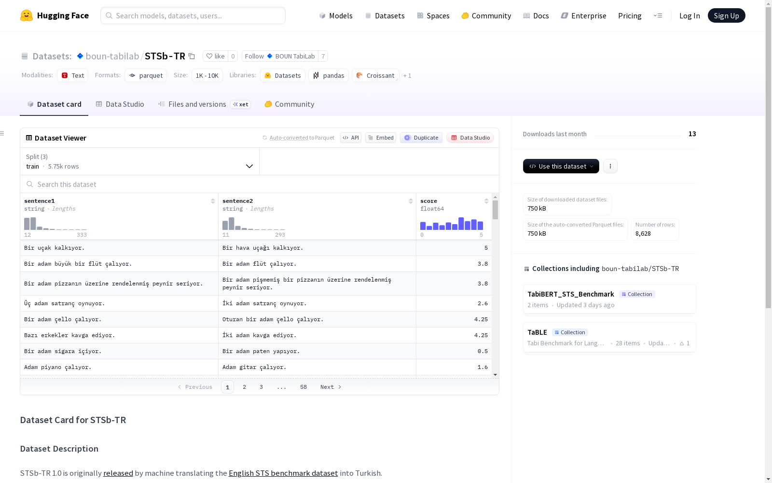Go to page 3 of the dataset
This screenshot has width=772, height=483.
click(x=262, y=387)
